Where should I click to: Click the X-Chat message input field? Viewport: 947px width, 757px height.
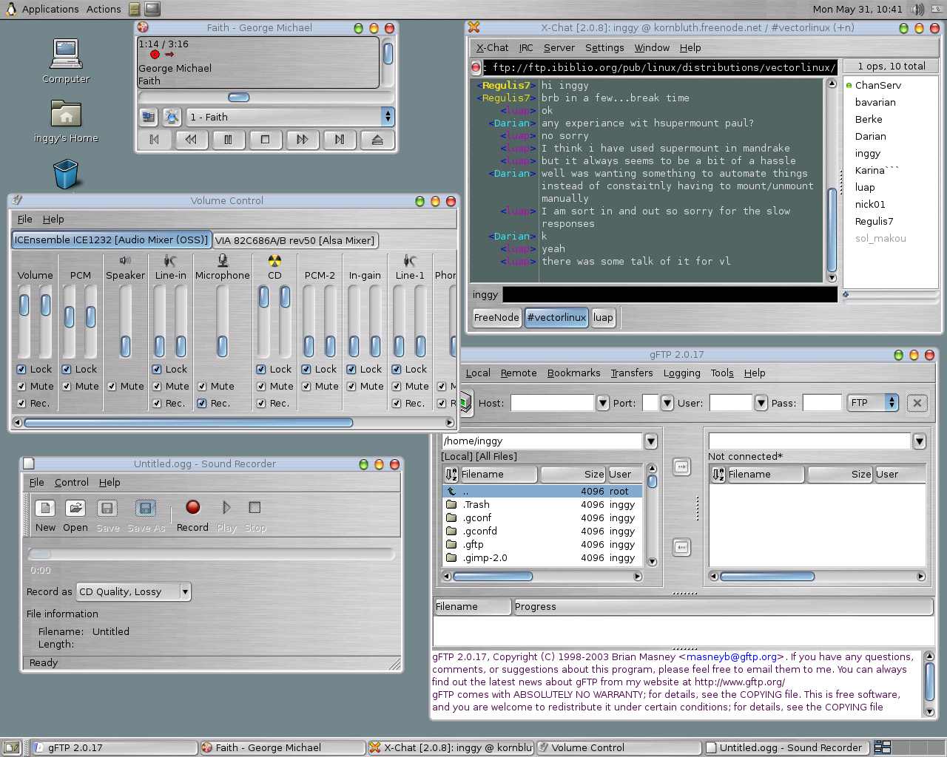670,294
